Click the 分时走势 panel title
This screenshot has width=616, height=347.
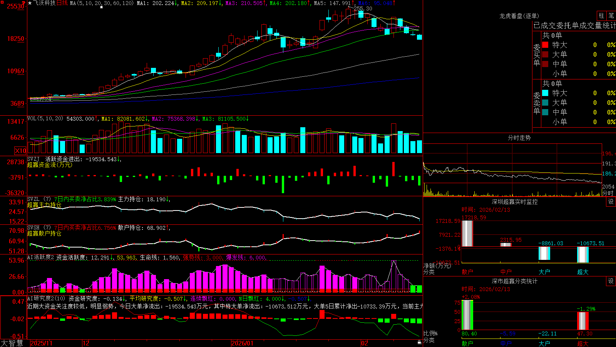(519, 138)
